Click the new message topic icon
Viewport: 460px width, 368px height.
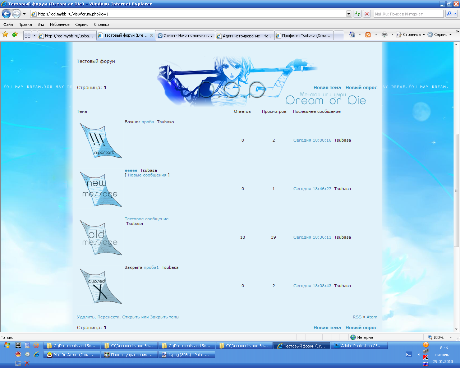tap(101, 189)
